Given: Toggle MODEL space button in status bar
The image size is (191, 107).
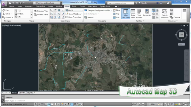Looking at the screenshot, I should [135, 104].
